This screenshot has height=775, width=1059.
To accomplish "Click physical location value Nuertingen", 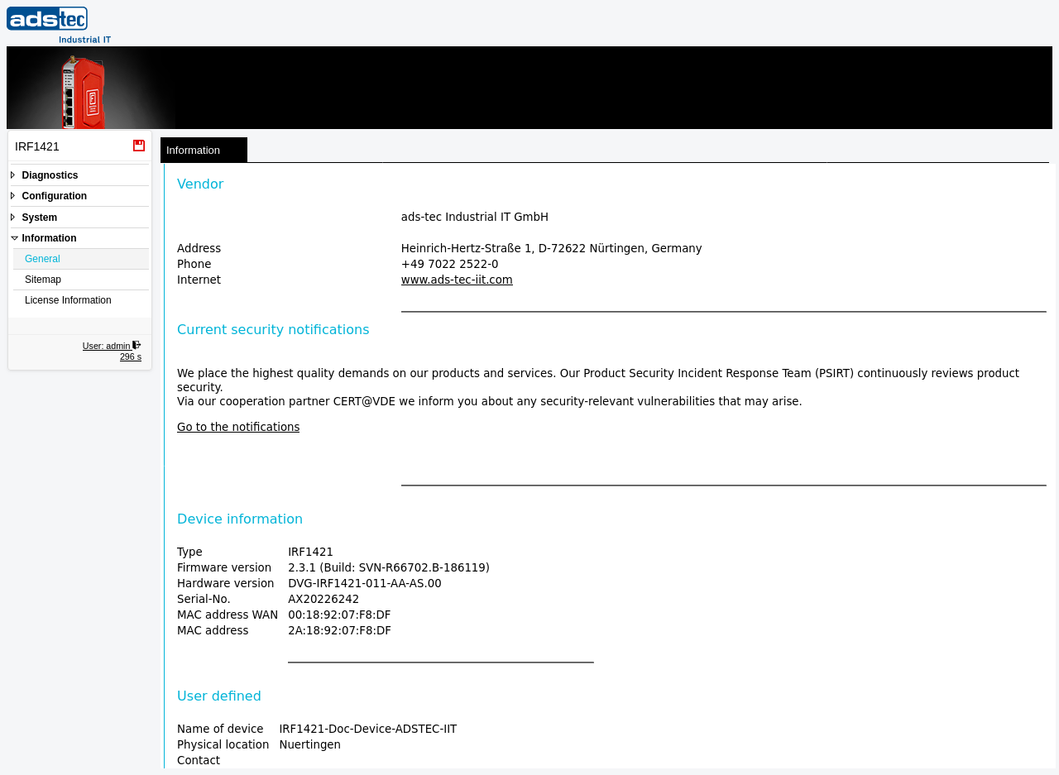I will click(x=310, y=744).
